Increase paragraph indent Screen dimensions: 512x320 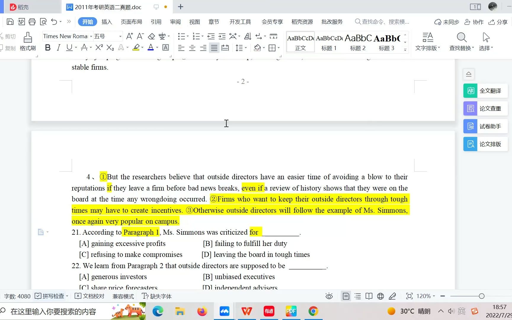[x=222, y=36]
